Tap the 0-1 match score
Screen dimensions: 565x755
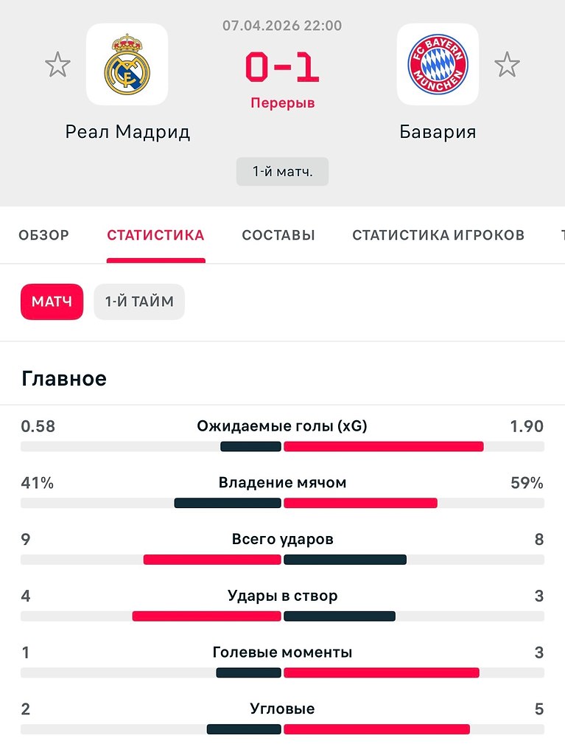(283, 67)
